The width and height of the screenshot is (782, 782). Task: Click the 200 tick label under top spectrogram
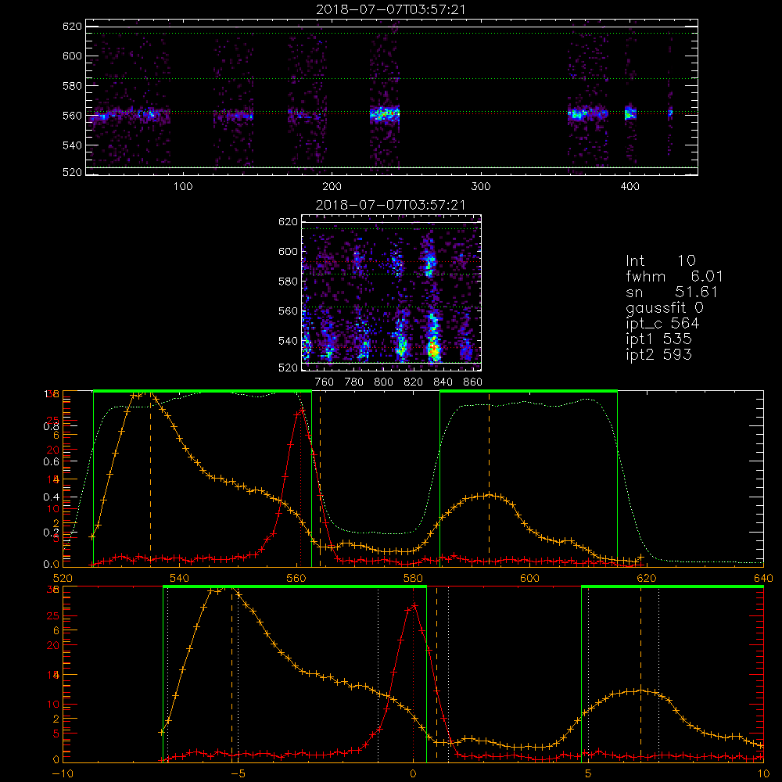[332, 187]
